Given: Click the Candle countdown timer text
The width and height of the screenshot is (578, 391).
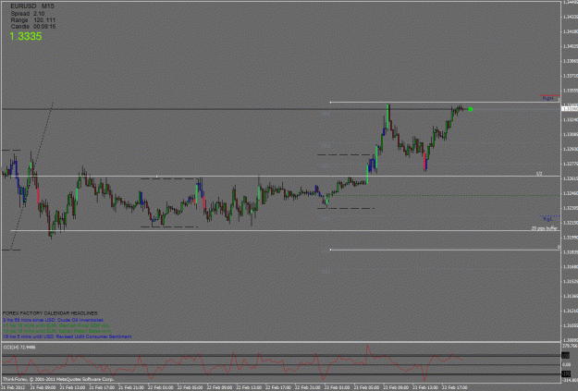Looking at the screenshot, I should (33, 27).
